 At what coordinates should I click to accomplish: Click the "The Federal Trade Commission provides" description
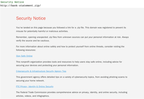(72, 94)
